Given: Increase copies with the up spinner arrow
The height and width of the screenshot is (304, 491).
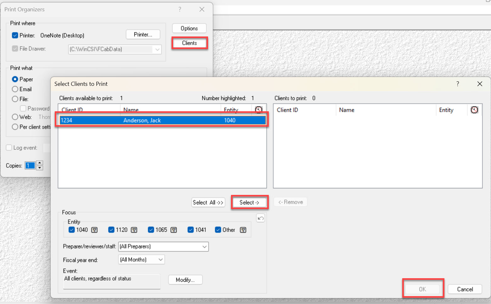Looking at the screenshot, I should 40,163.
